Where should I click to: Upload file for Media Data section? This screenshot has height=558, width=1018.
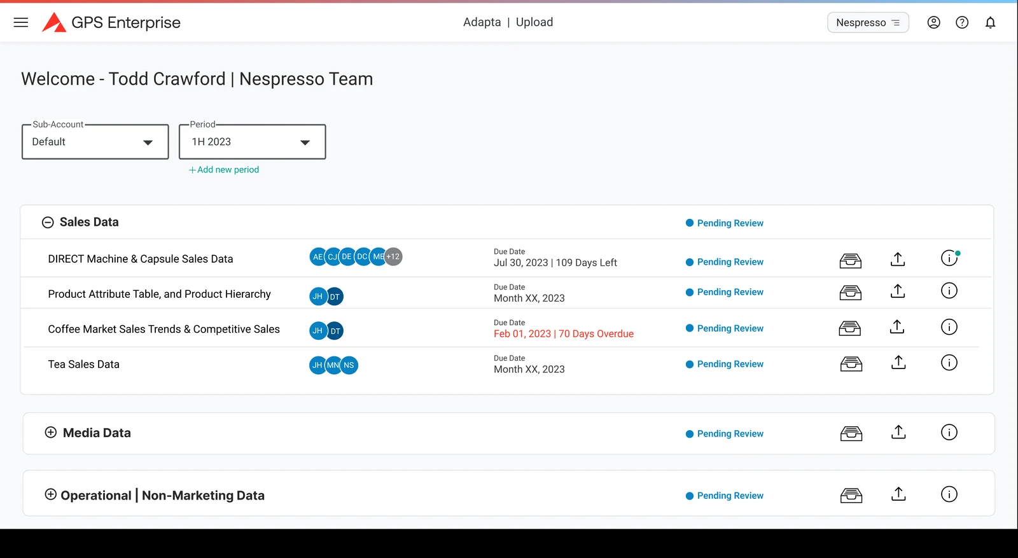pyautogui.click(x=898, y=432)
